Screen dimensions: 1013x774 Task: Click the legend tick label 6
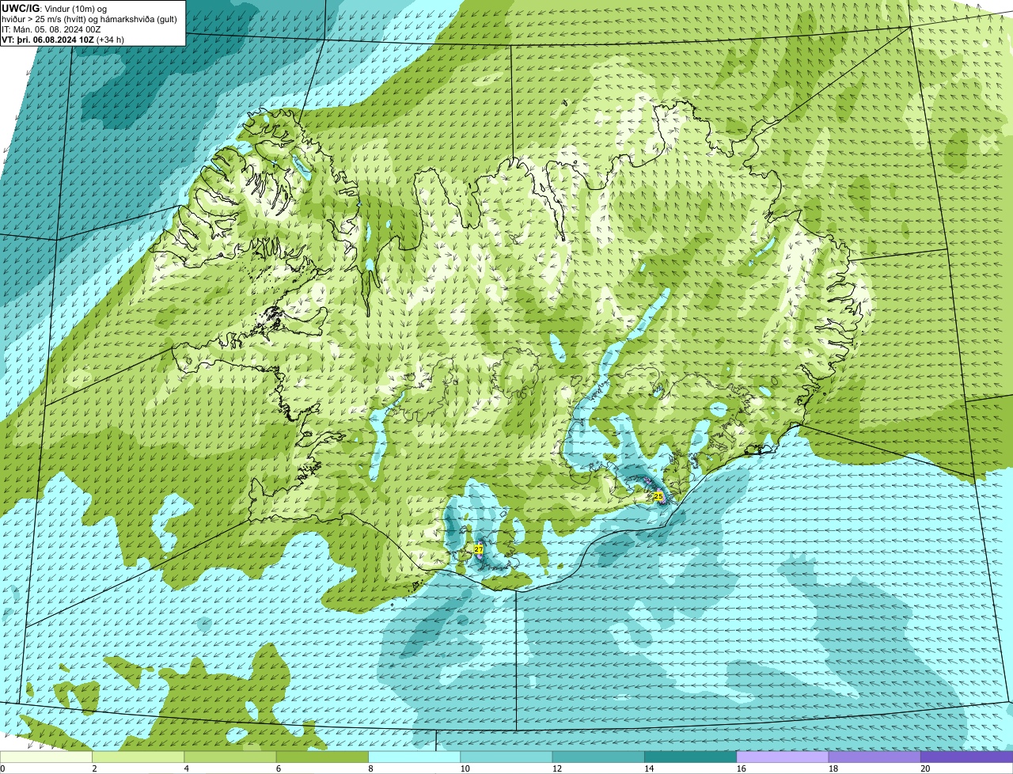point(279,768)
